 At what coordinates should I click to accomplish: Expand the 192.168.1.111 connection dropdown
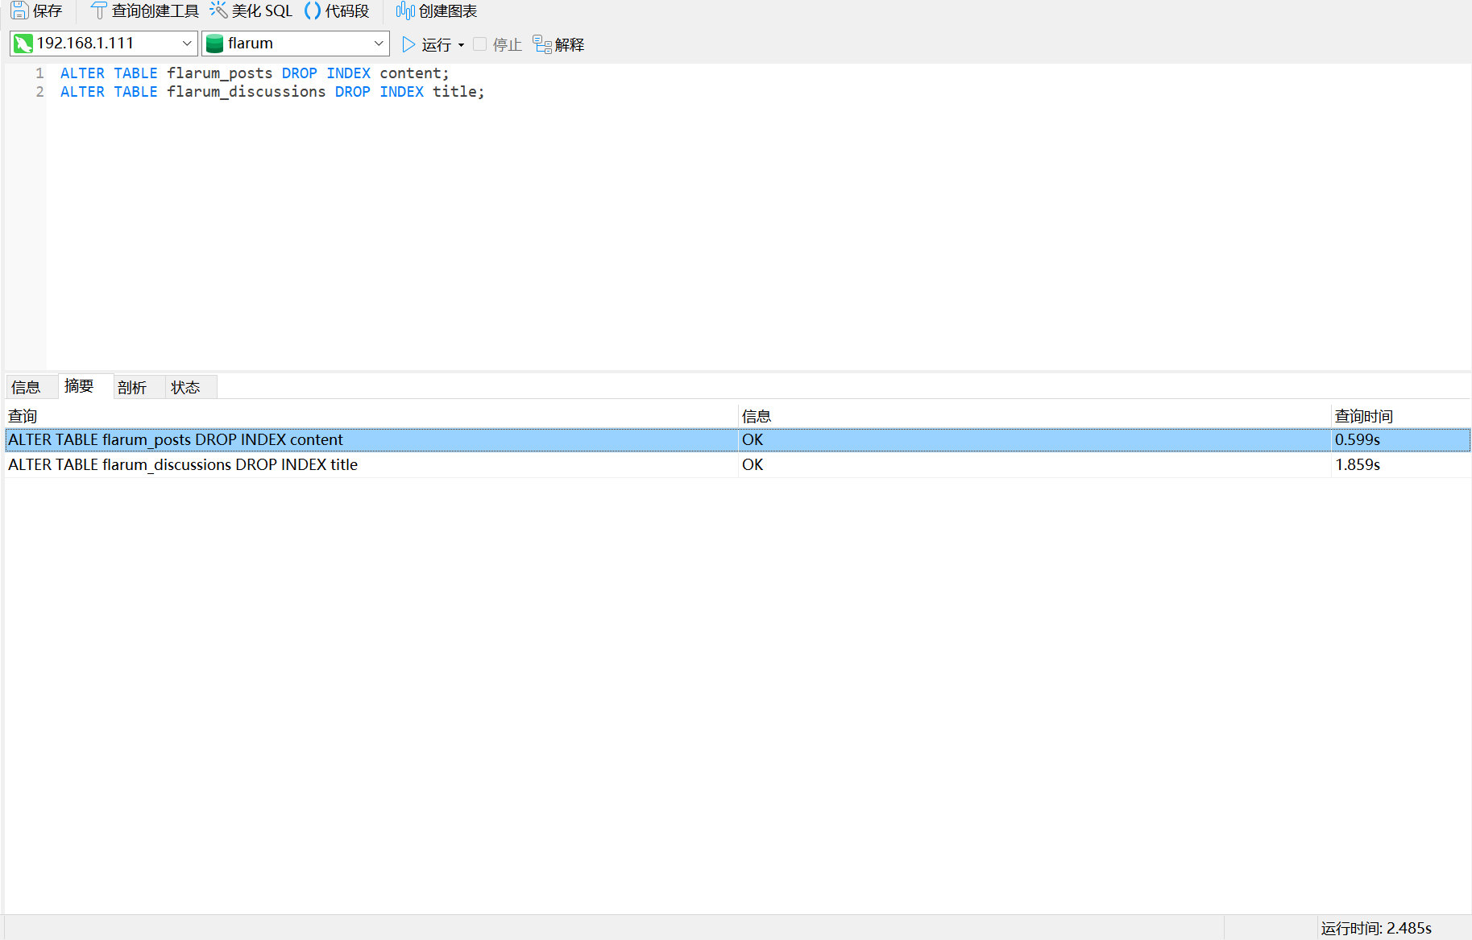pyautogui.click(x=186, y=44)
